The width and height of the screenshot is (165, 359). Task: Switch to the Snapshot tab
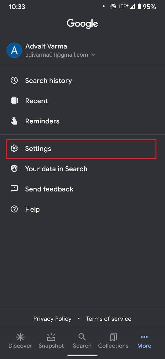pos(51,341)
